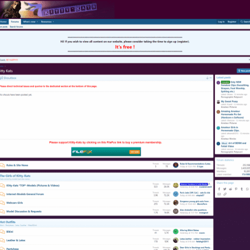Viewport: 250px width, 250px height.
Task: Share page on Twitter
Action: pyautogui.click(x=224, y=189)
